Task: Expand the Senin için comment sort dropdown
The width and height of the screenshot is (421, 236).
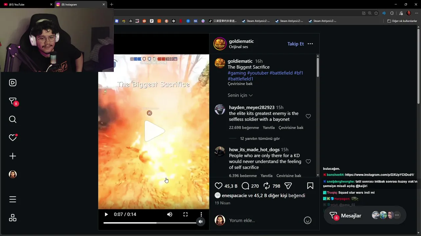Action: point(240,95)
